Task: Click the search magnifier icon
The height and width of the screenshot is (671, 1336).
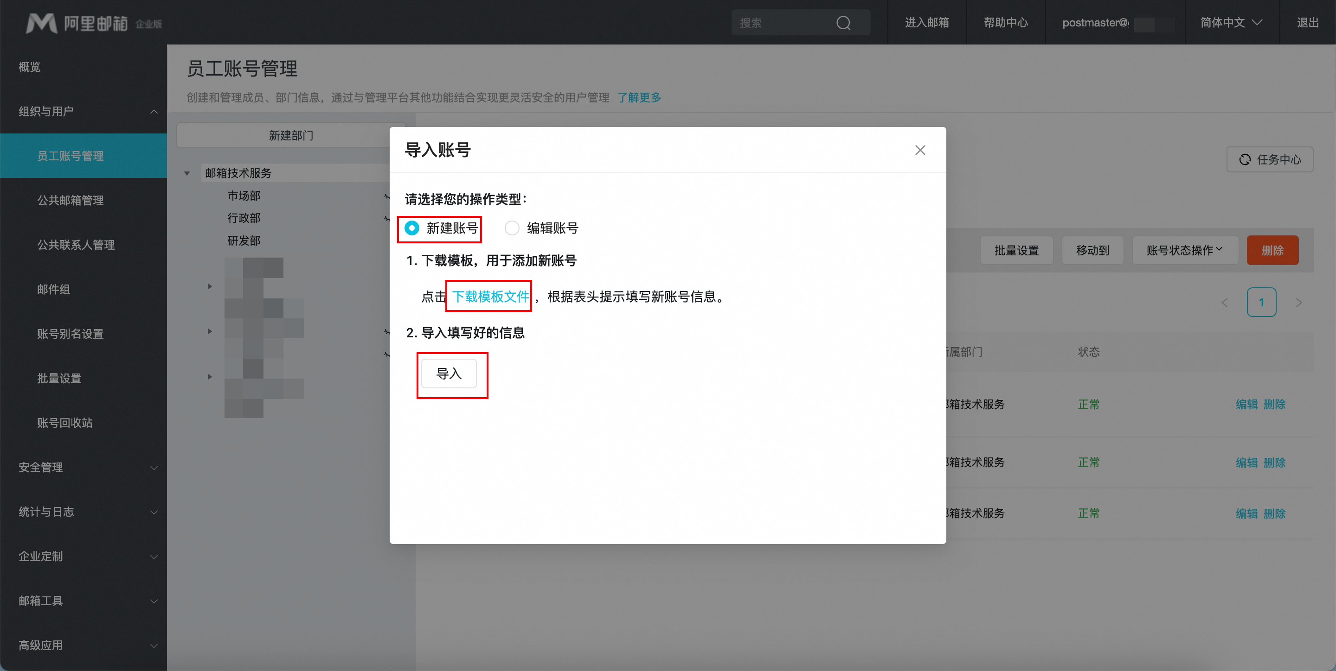Action: point(843,23)
